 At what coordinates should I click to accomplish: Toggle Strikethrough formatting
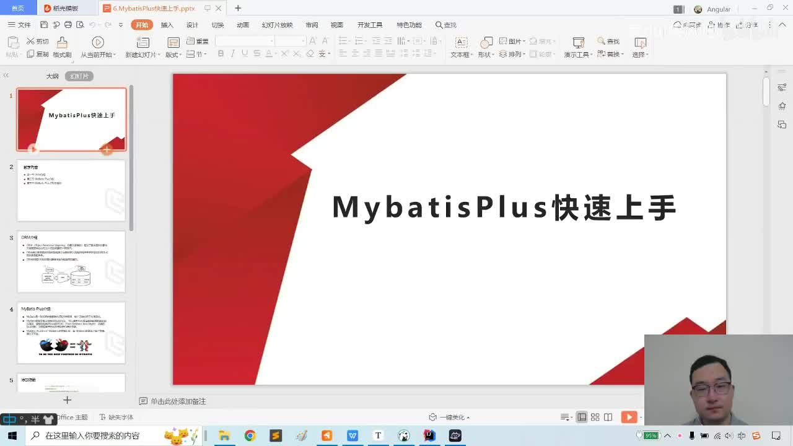tap(256, 54)
